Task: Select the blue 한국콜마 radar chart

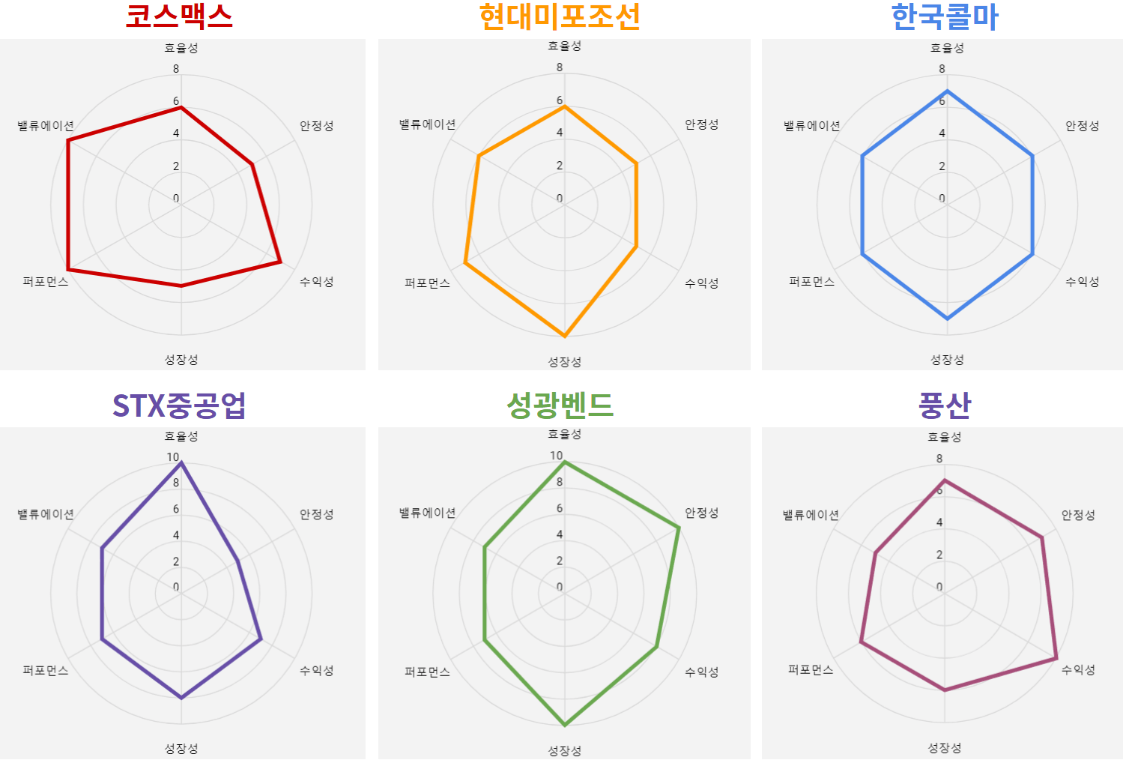Action: tap(942, 204)
